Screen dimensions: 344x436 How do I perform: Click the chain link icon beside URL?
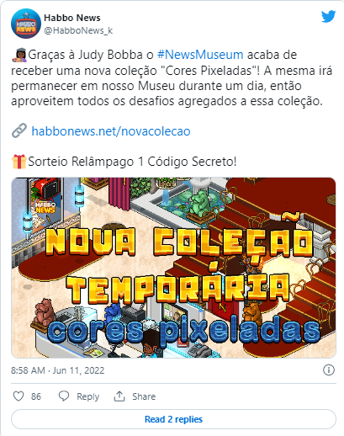[x=19, y=130]
